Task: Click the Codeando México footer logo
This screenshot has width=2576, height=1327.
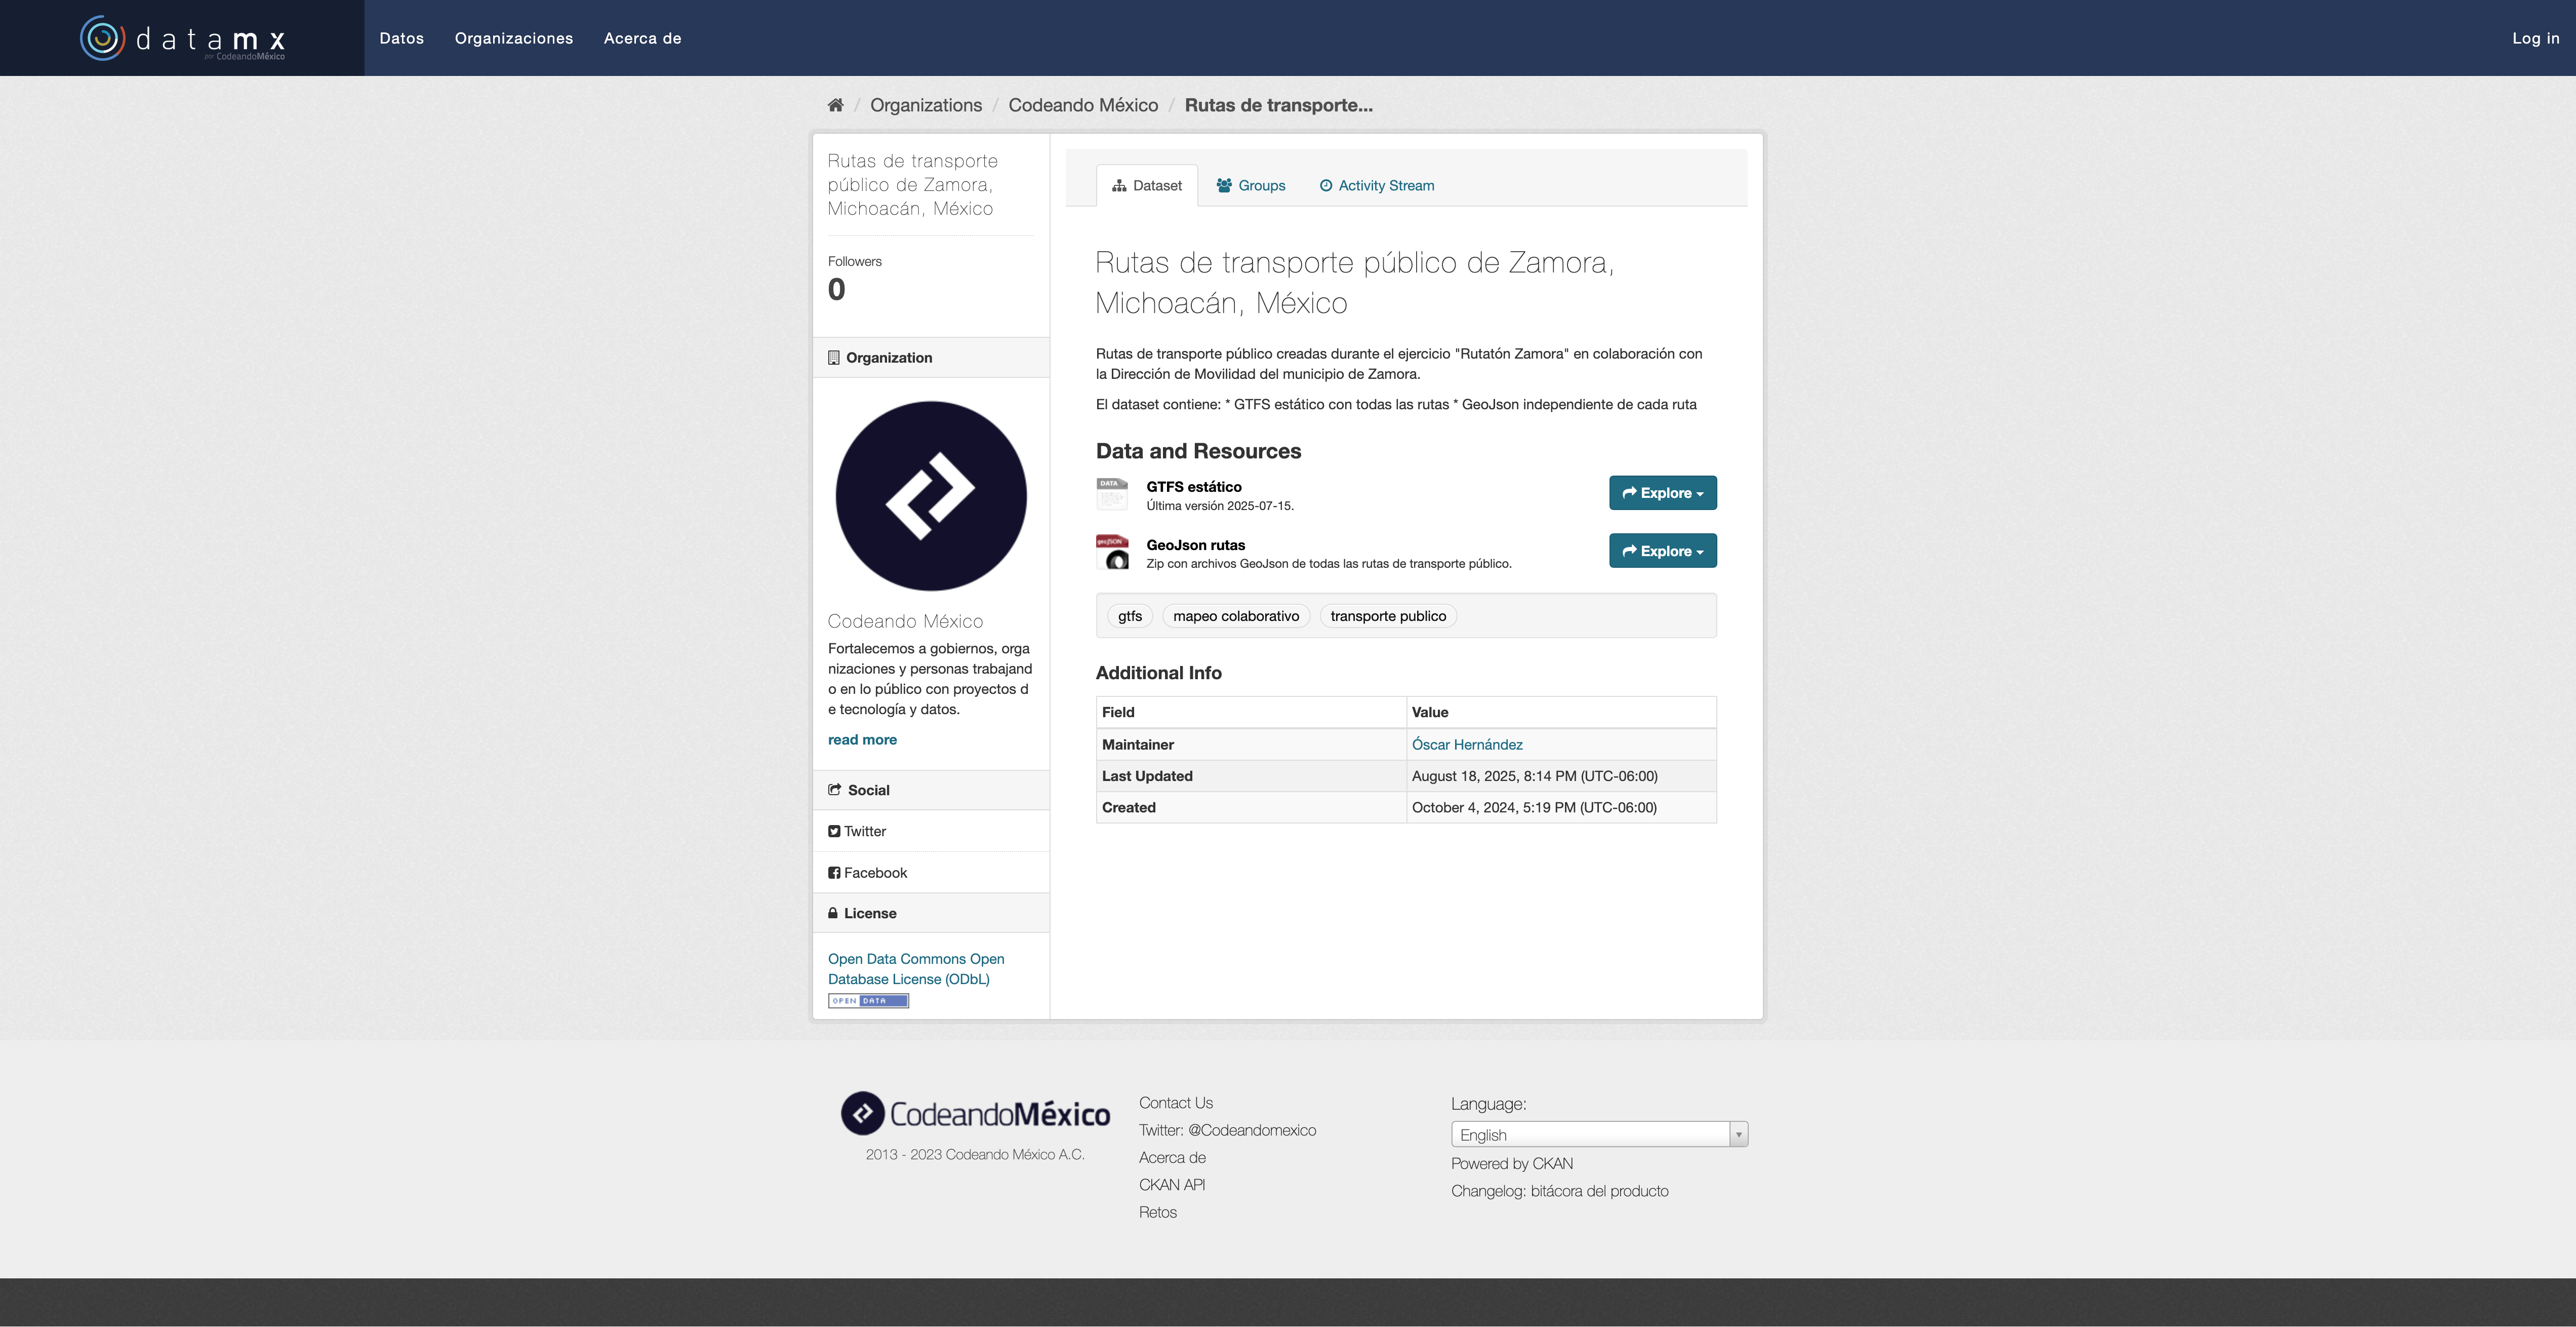Action: (975, 1113)
